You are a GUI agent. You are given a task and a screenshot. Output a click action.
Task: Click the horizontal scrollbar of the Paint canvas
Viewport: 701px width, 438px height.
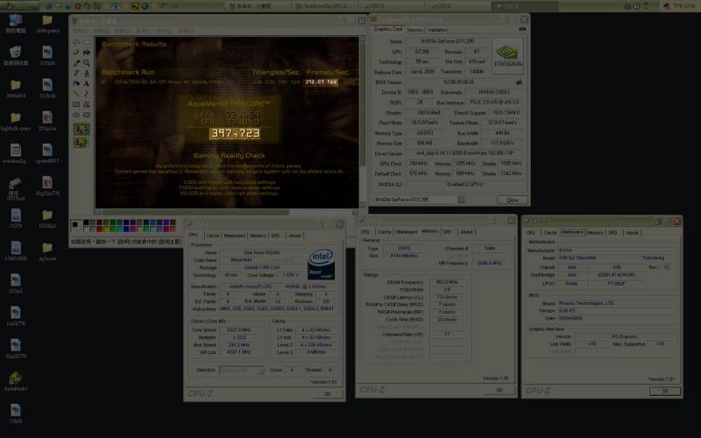(227, 212)
